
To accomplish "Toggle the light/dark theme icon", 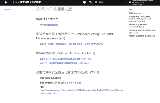I will coord(84,2).
